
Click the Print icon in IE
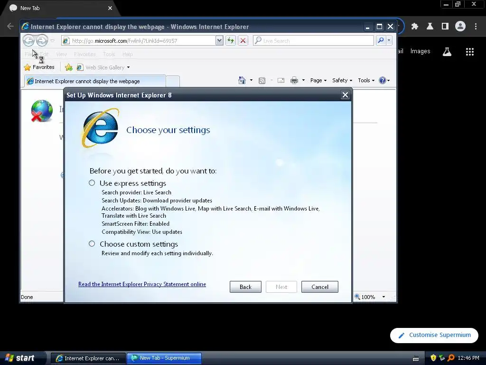coord(294,80)
